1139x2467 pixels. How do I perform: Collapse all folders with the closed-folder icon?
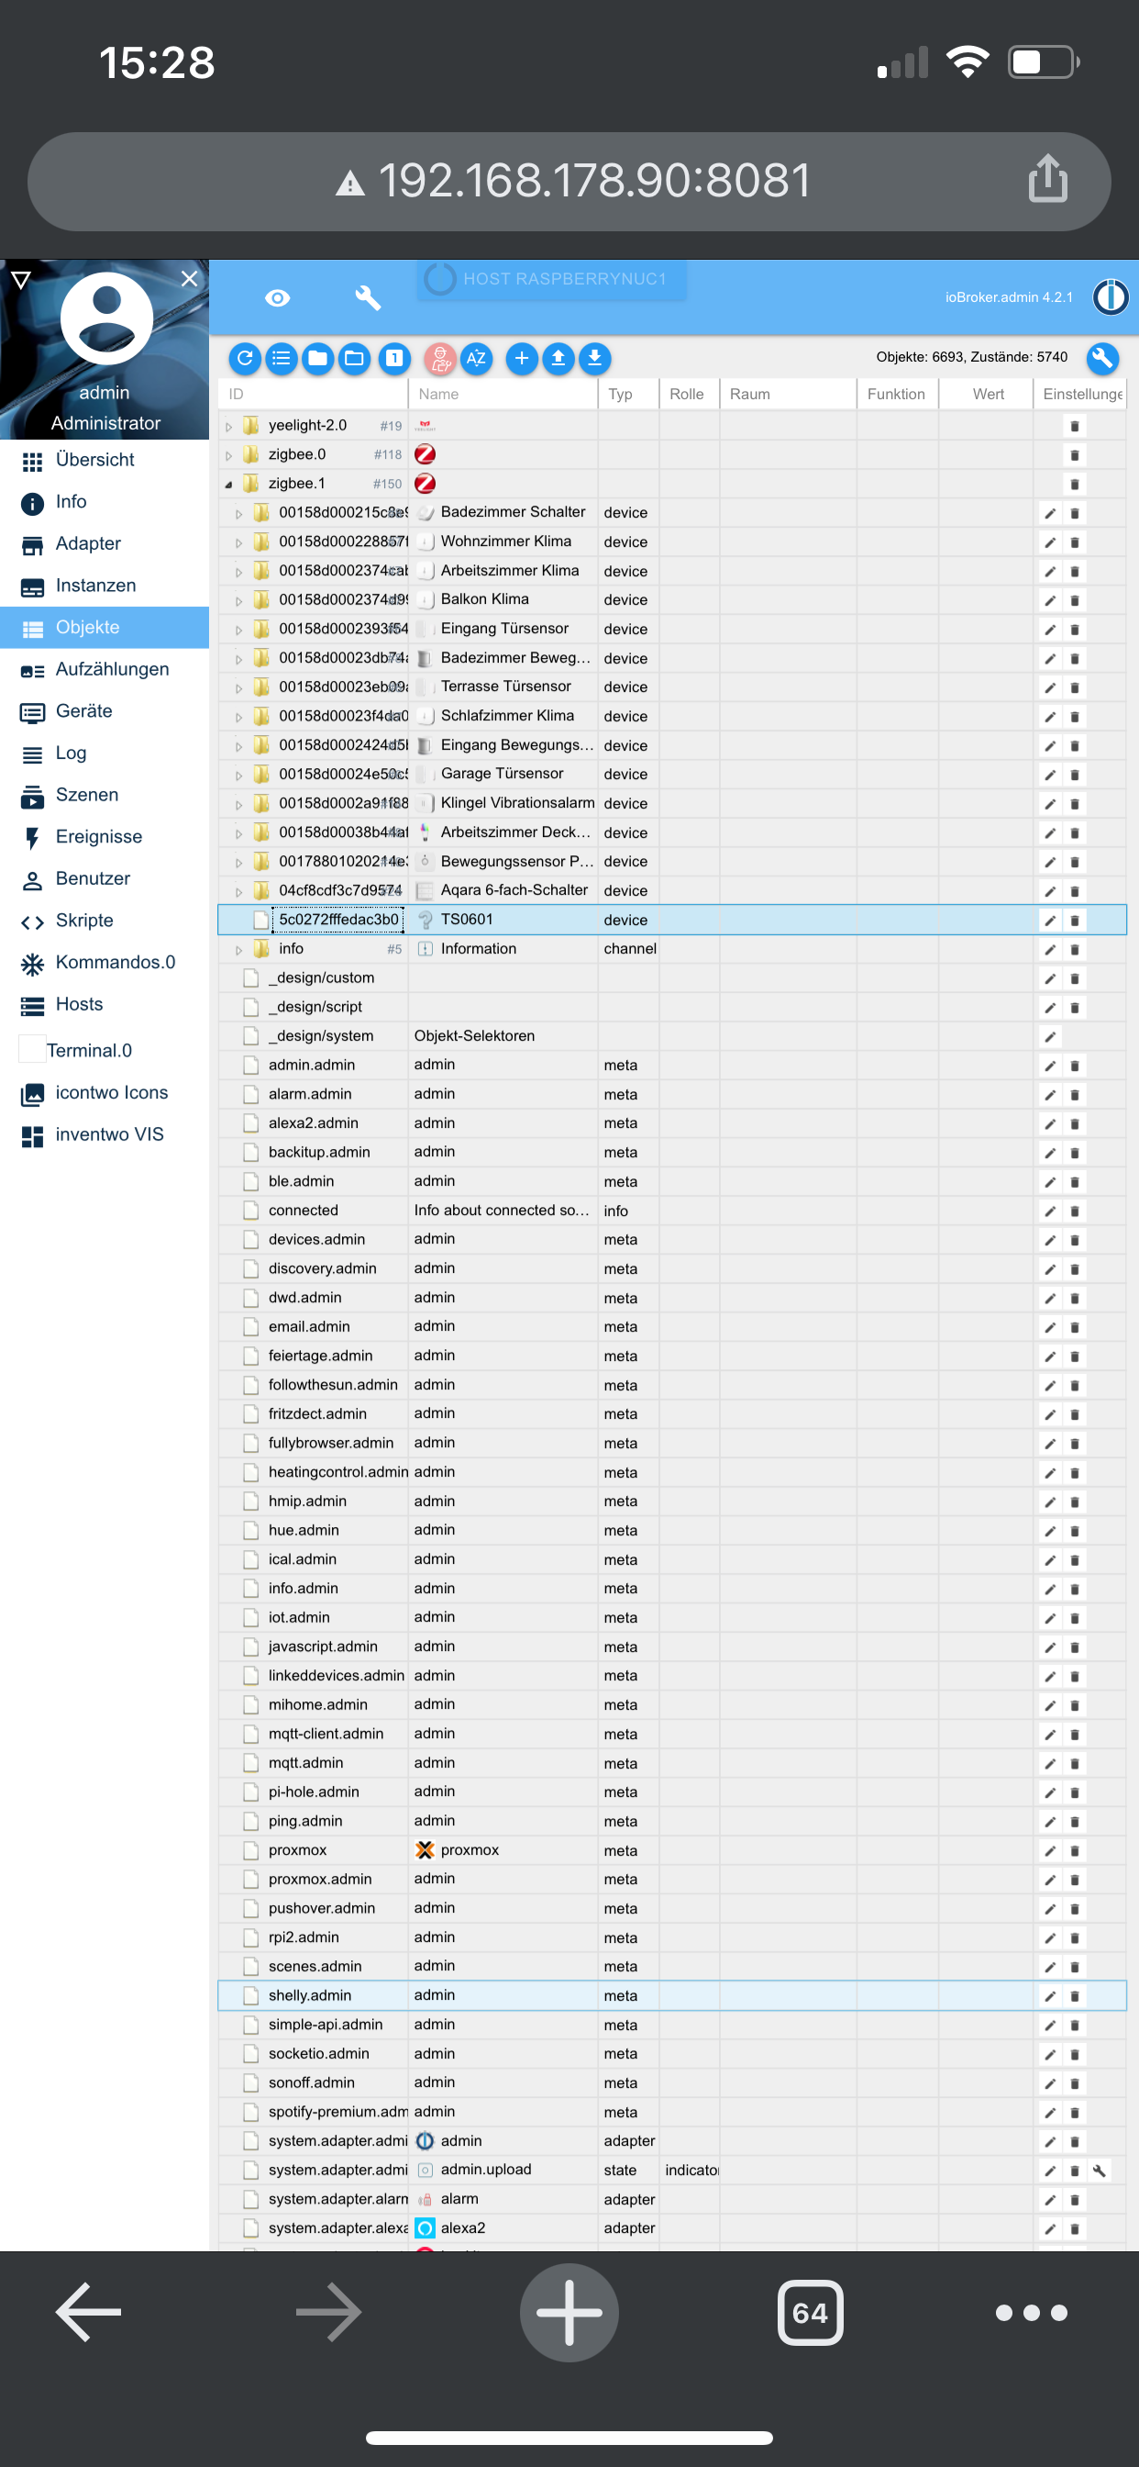coord(318,358)
